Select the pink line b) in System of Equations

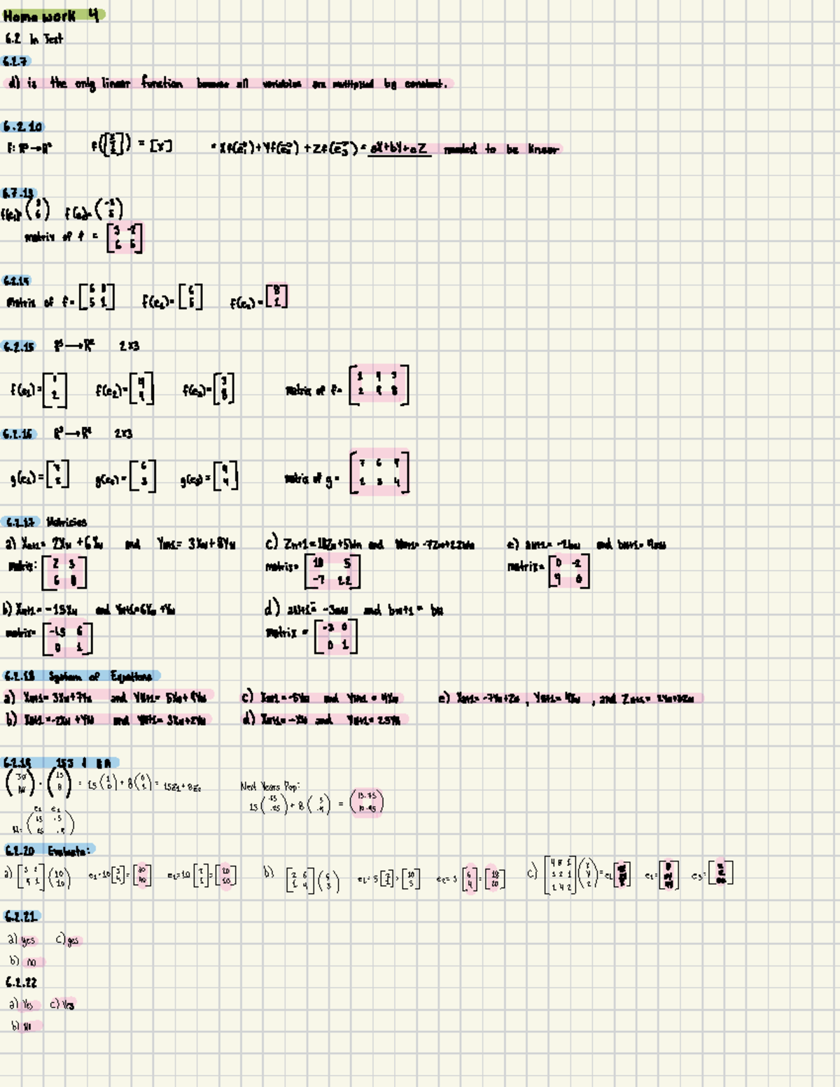click(107, 719)
